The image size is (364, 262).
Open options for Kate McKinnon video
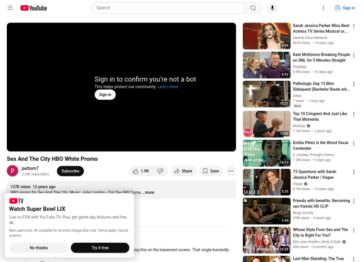point(354,55)
